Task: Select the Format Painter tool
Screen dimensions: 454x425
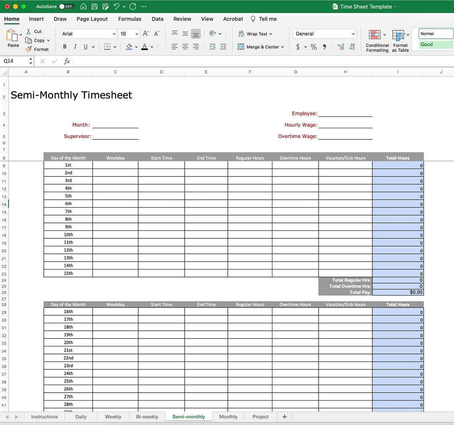Action: [x=38, y=49]
